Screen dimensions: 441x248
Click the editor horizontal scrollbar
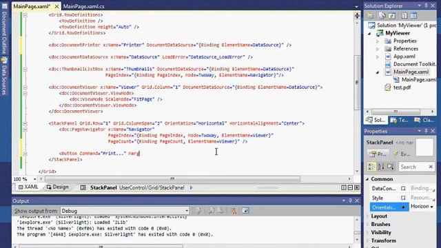pos(172,179)
